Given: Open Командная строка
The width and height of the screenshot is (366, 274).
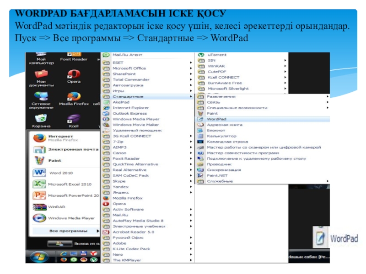Looking at the screenshot, I should tap(263, 142).
